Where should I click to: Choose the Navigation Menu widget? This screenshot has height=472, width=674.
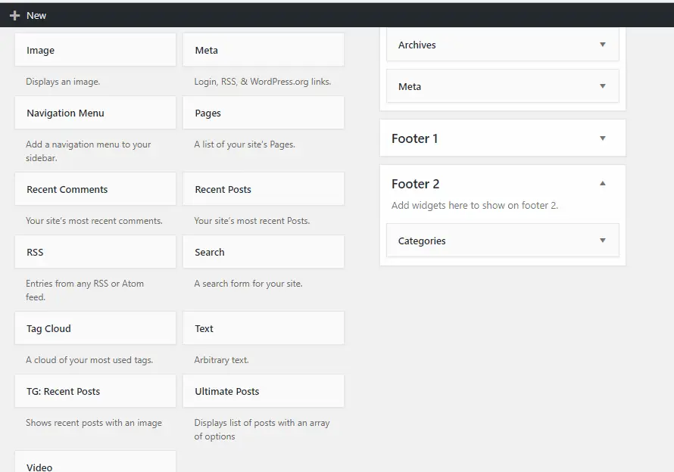coord(95,113)
